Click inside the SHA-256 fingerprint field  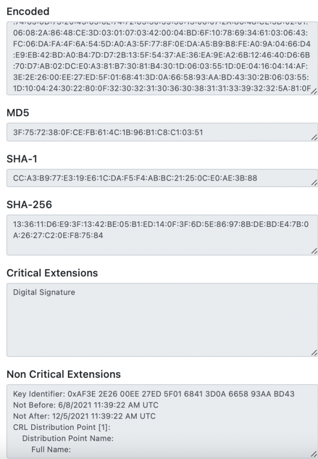point(162,235)
